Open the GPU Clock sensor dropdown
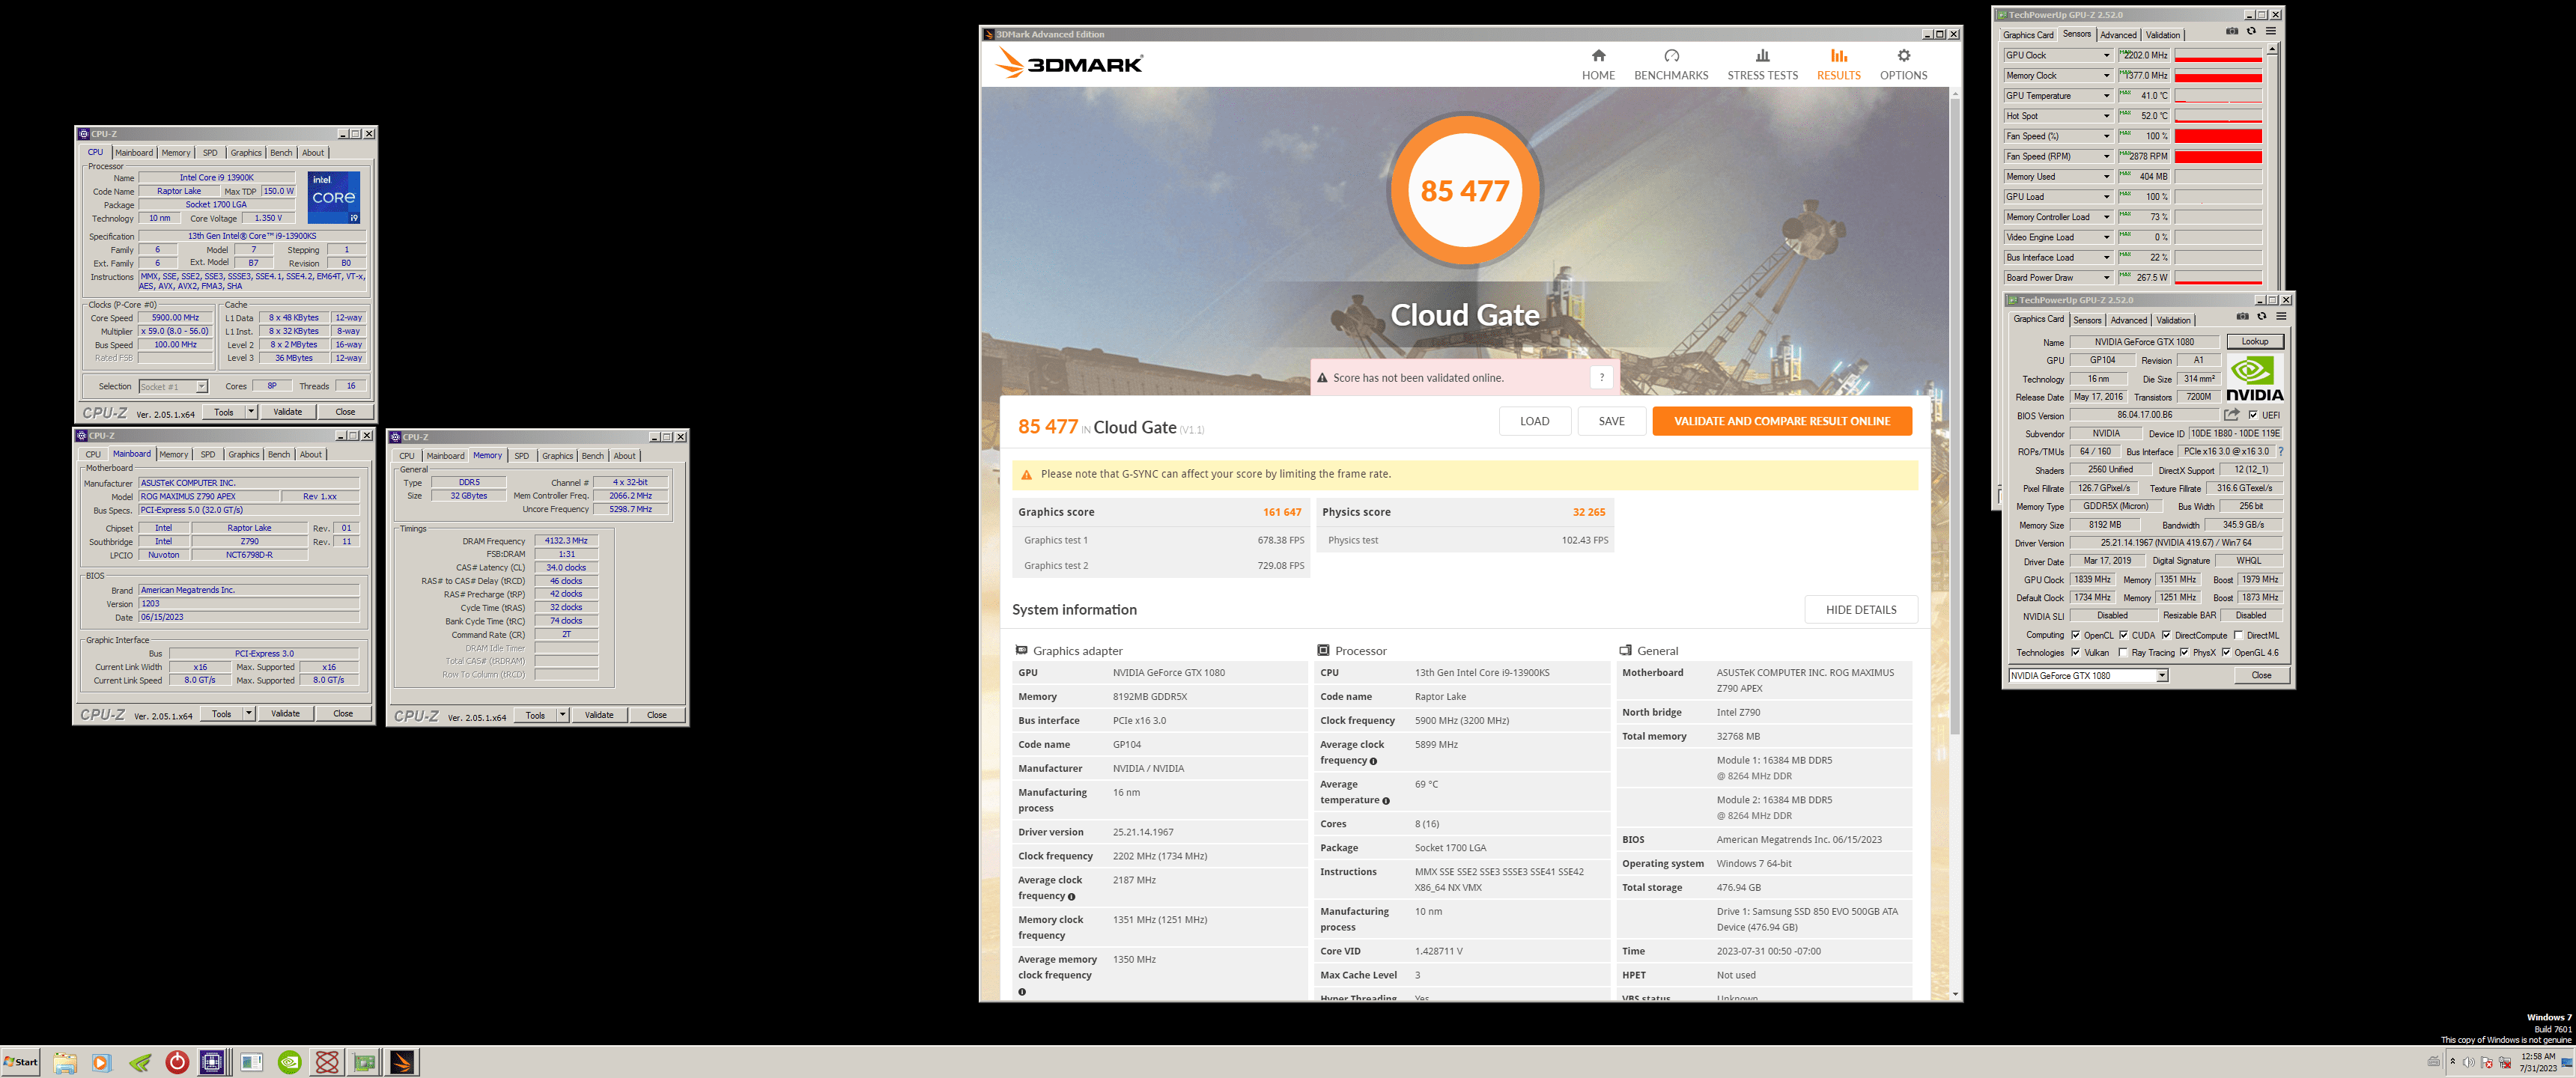 point(2106,55)
